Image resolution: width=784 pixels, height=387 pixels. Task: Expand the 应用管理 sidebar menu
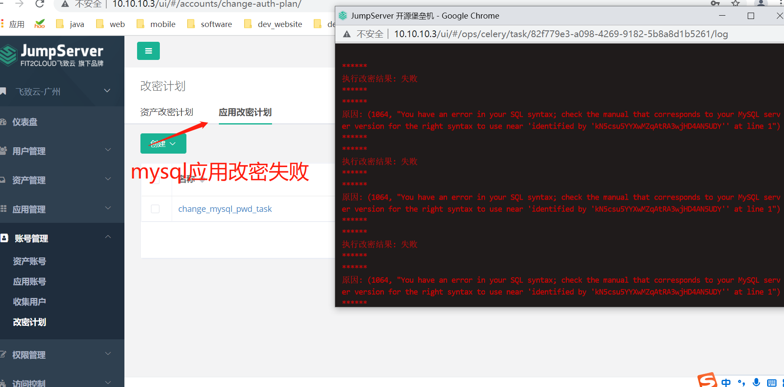(62, 209)
